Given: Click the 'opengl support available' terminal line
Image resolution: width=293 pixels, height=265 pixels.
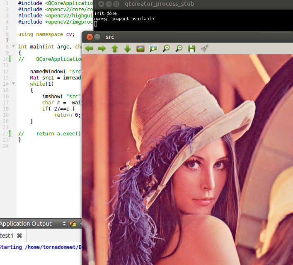Looking at the screenshot, I should [124, 19].
